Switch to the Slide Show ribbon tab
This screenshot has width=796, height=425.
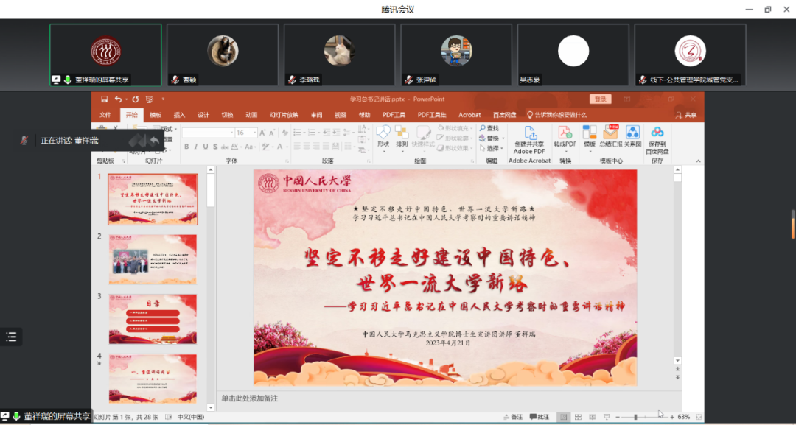tap(284, 115)
